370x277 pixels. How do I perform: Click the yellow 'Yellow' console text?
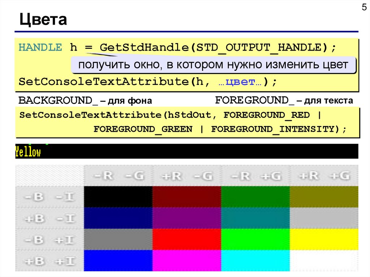click(28, 151)
